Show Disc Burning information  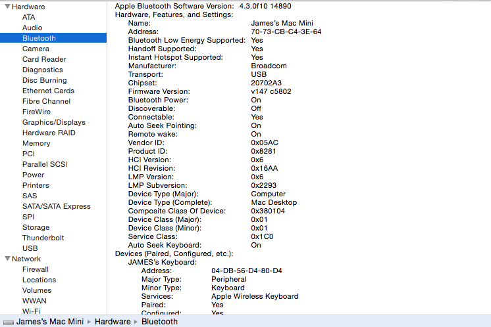coord(45,80)
